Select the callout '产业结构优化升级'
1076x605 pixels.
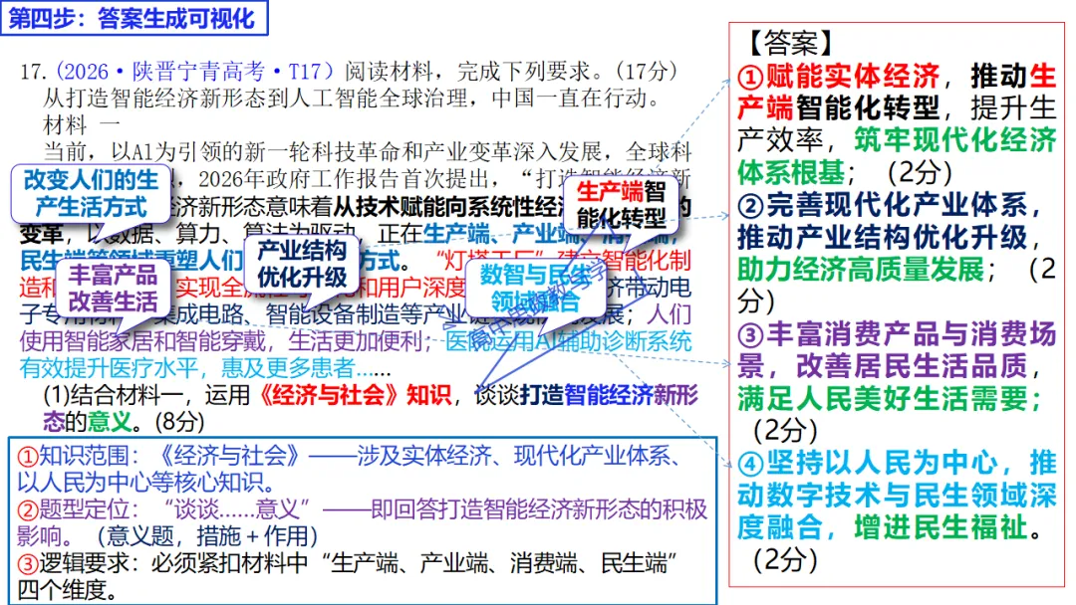302,264
